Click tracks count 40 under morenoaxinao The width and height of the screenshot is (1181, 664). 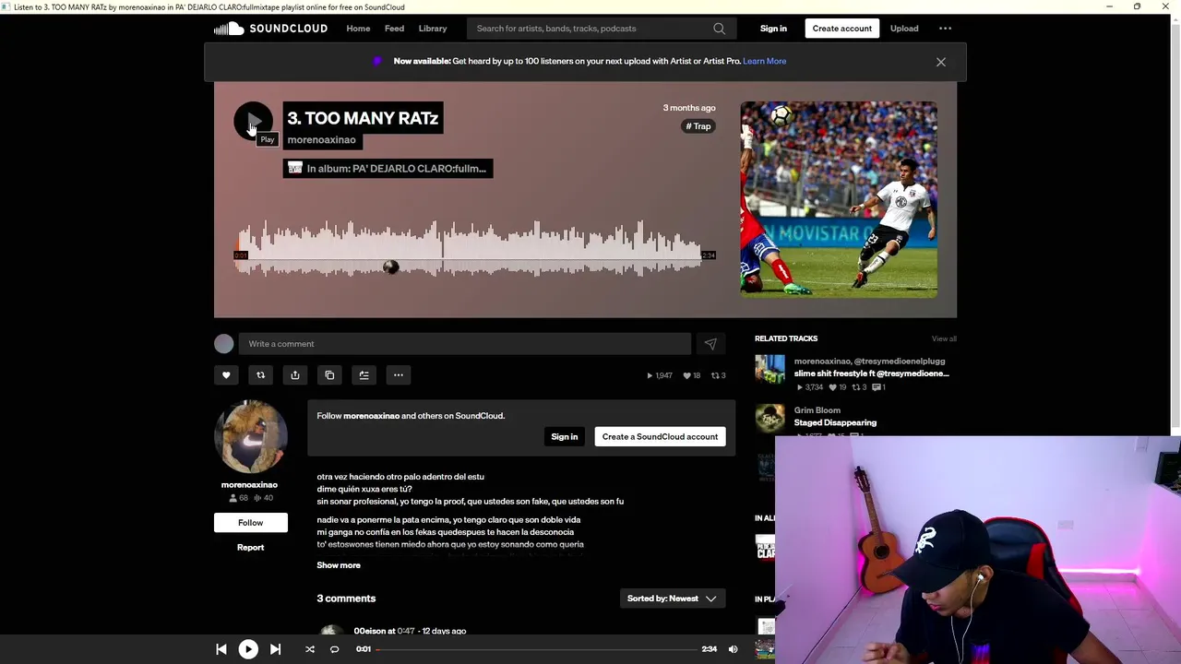pyautogui.click(x=263, y=498)
